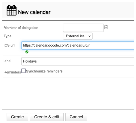Image resolution: width=136 pixels, height=123 pixels.
Task: Click the Type field label
Action: (x=8, y=36)
